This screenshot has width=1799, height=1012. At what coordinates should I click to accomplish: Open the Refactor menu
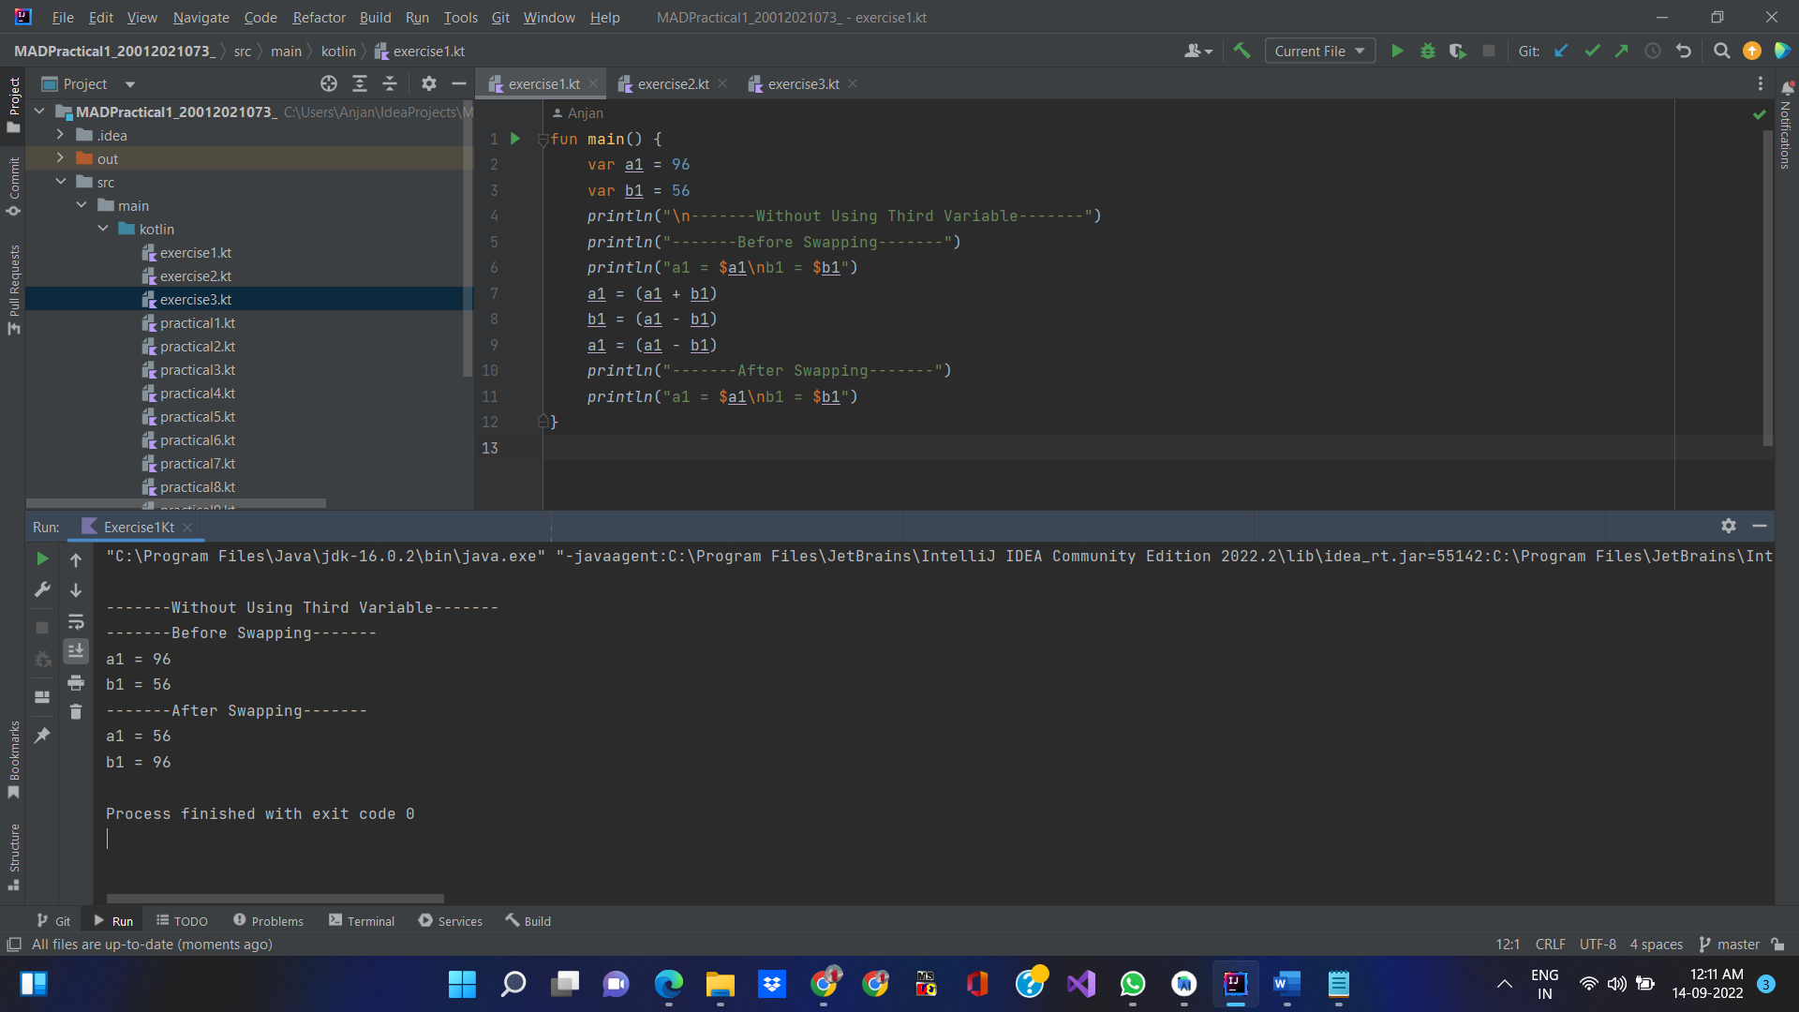point(319,17)
